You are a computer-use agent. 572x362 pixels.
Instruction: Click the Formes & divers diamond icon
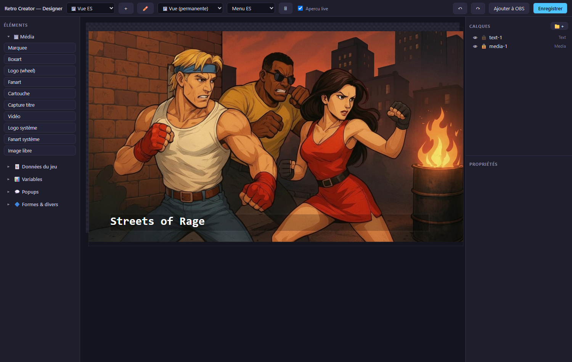click(17, 204)
